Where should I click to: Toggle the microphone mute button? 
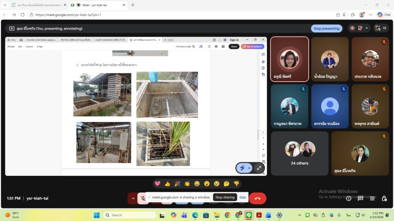pyautogui.click(x=143, y=198)
